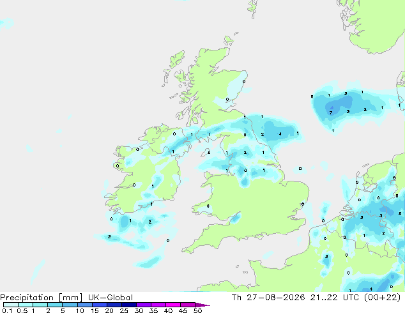Image resolution: width=405 pixels, height=313 pixels.
Task: Click the "0.5" legend scale label
Action: (x=22, y=310)
